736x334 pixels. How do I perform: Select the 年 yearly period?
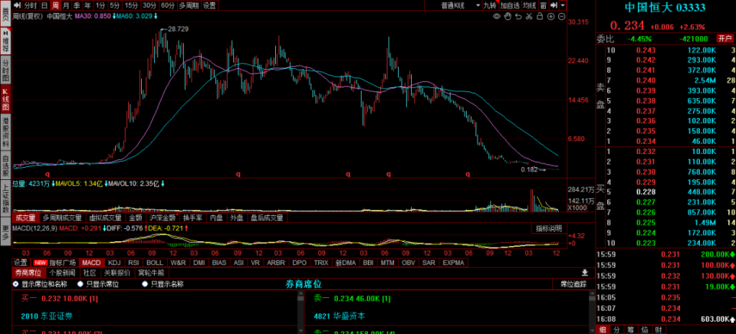[x=87, y=5]
